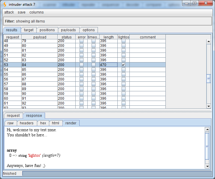View response as raw
The height and width of the screenshot is (179, 215).
click(11, 123)
